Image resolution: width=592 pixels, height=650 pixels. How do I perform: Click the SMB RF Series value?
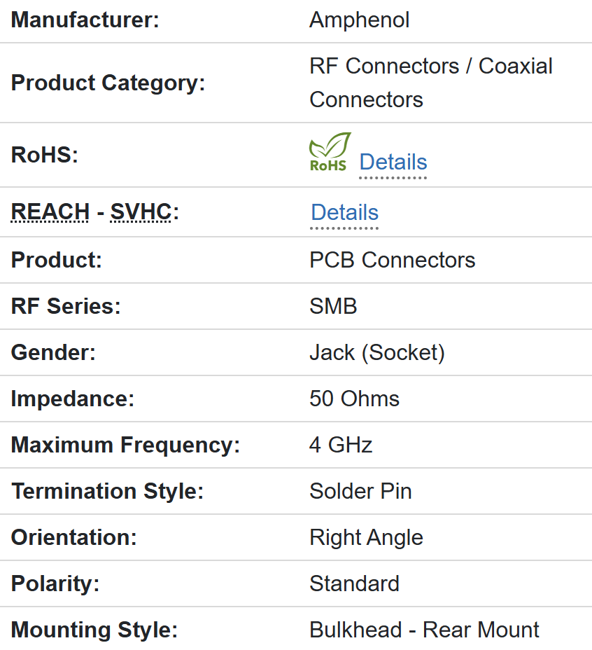(x=333, y=306)
